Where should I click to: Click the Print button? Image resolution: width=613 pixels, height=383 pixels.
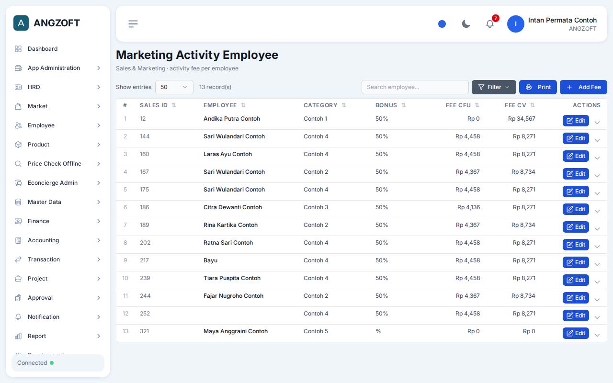click(x=538, y=87)
